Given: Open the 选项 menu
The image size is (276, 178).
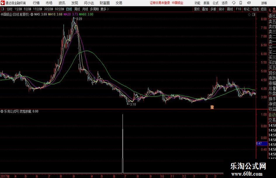Looking at the screenshot, I should [224, 3].
